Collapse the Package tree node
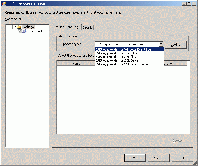The height and width of the screenshot is (166, 198). [9, 27]
